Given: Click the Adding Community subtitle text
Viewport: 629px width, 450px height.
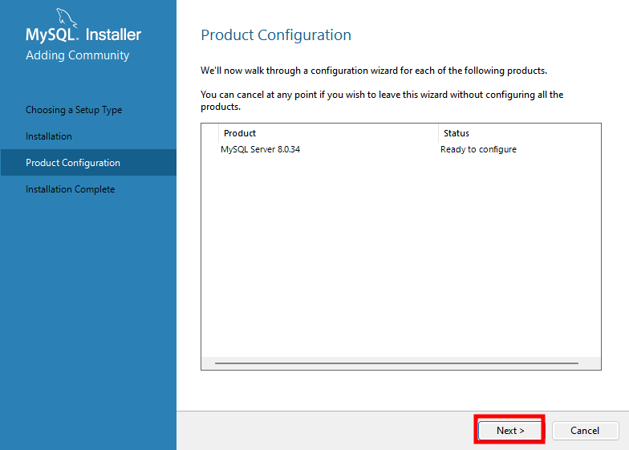Looking at the screenshot, I should coord(77,55).
